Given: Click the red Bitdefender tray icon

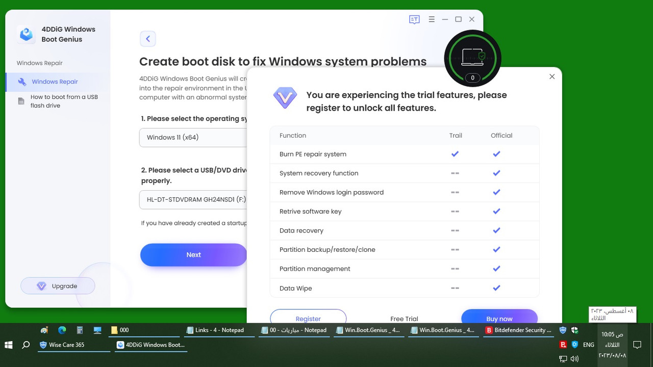Looking at the screenshot, I should coord(563,345).
